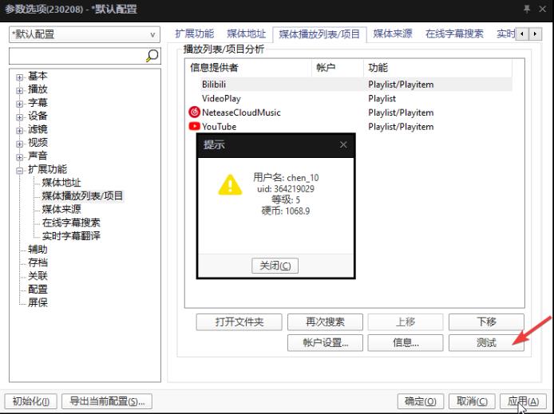Switch to the 扩展功能 tab
This screenshot has width=554, height=414.
(x=194, y=34)
